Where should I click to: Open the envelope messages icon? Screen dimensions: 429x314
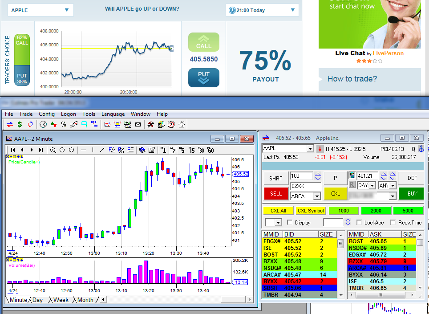[138, 125]
